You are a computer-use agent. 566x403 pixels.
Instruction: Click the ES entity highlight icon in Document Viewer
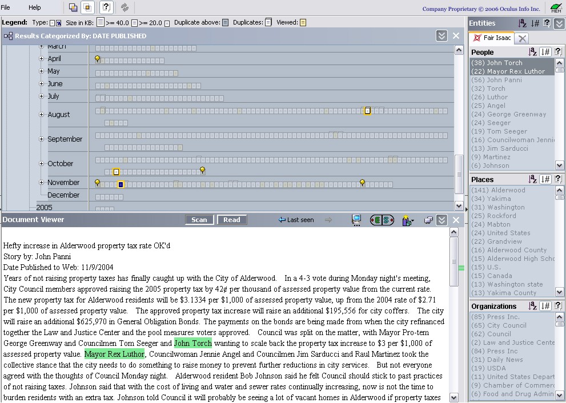coord(382,220)
